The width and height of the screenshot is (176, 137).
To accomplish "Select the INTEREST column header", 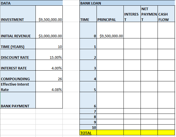I will [x=132, y=14].
